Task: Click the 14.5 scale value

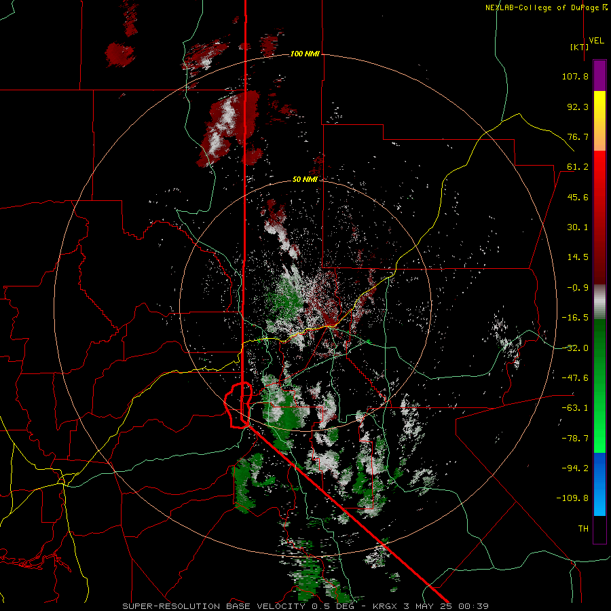Action: pyautogui.click(x=578, y=257)
